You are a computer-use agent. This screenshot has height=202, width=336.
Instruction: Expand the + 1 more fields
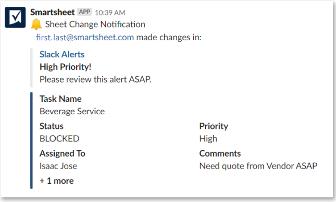click(57, 181)
